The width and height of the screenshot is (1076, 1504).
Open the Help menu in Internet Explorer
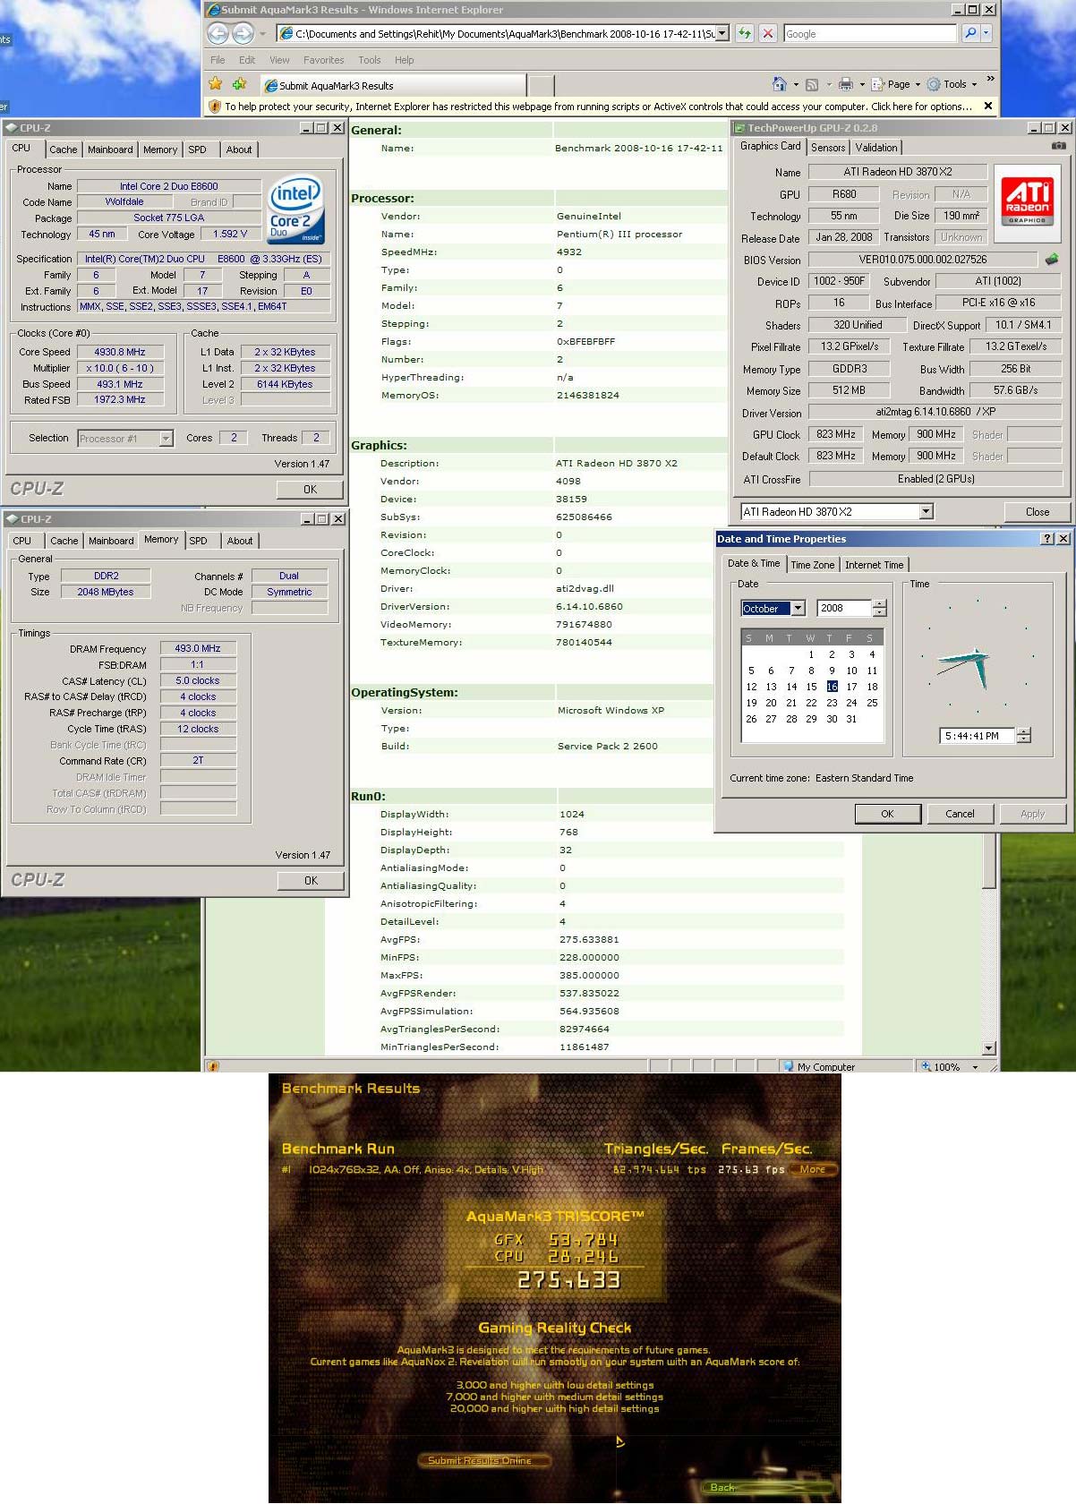tap(405, 60)
